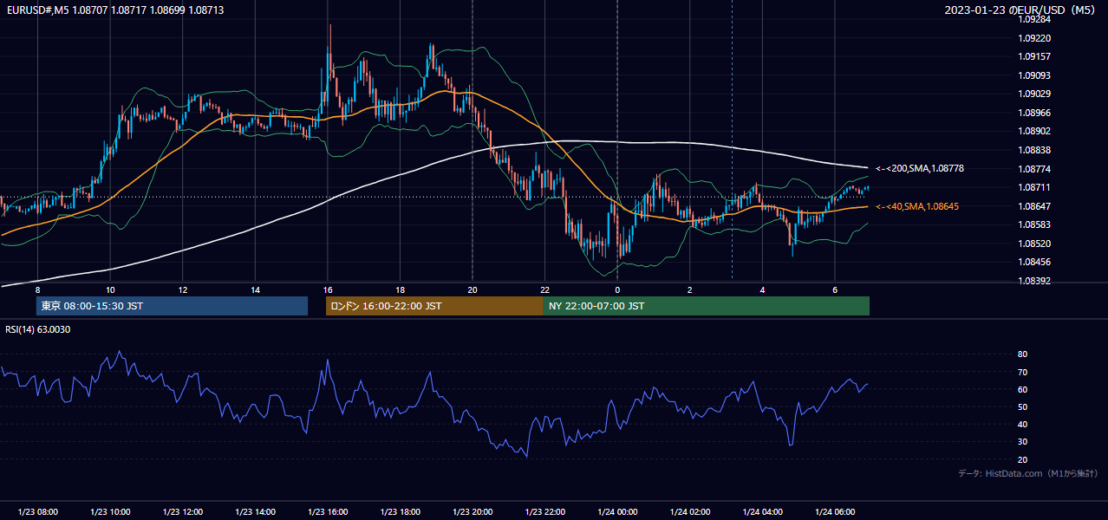Screen dimensions: 1108x520
Task: Select the Tokyo 08:00-15:30 JST session bar
Action: pyautogui.click(x=172, y=306)
